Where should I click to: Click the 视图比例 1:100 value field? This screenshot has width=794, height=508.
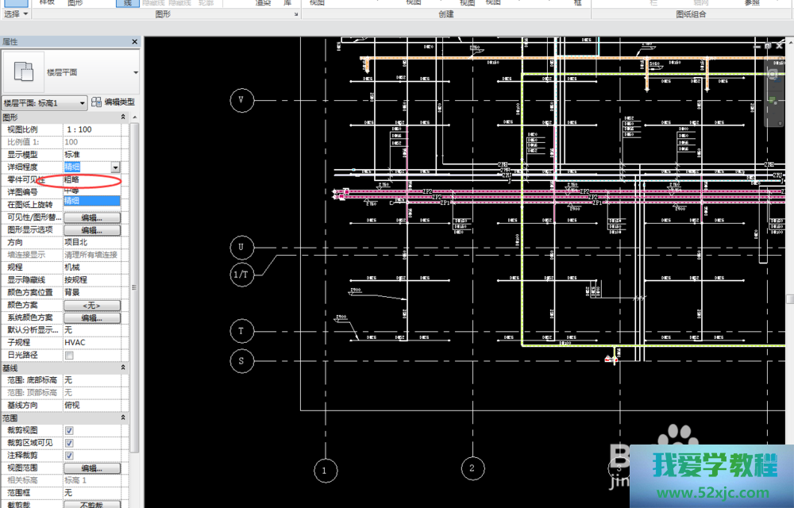tap(91, 129)
